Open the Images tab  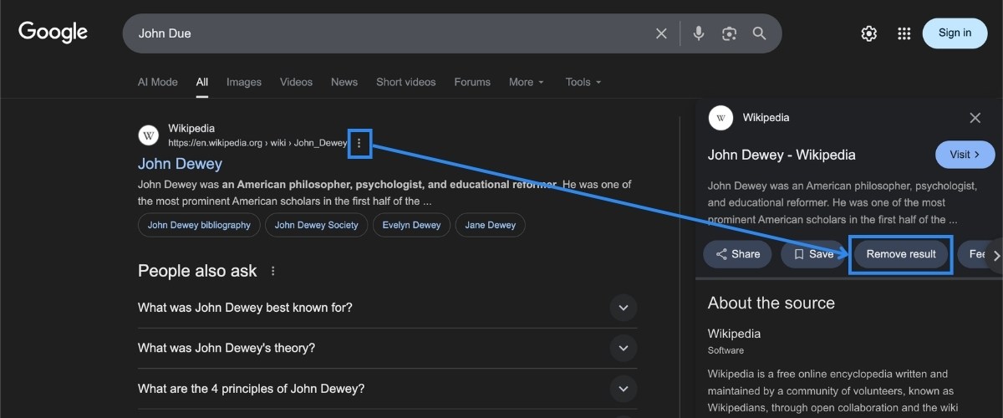(x=244, y=82)
